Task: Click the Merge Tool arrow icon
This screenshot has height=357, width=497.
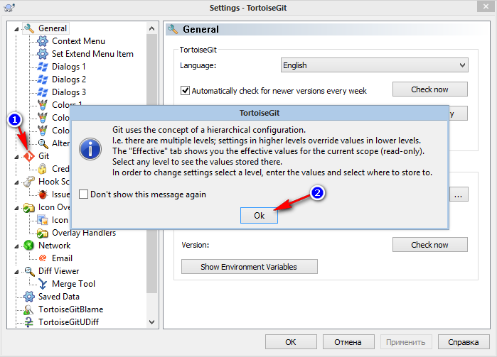Action: (43, 284)
